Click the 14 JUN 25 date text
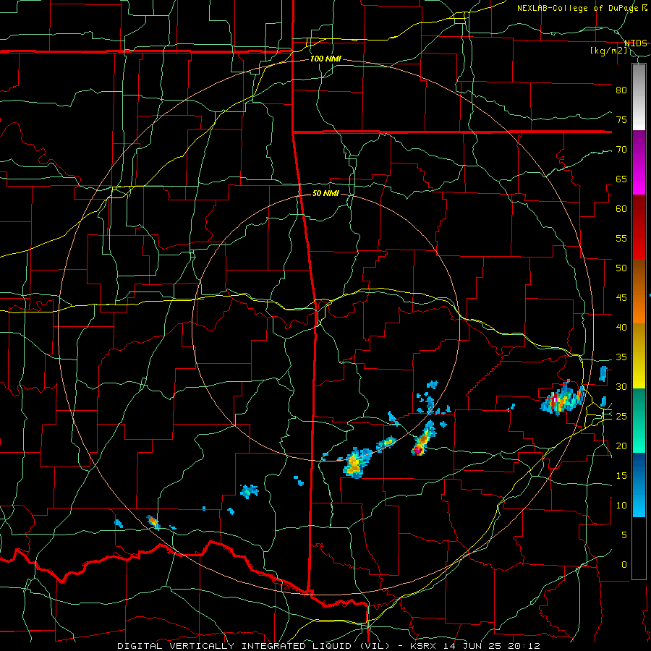 tap(475, 646)
